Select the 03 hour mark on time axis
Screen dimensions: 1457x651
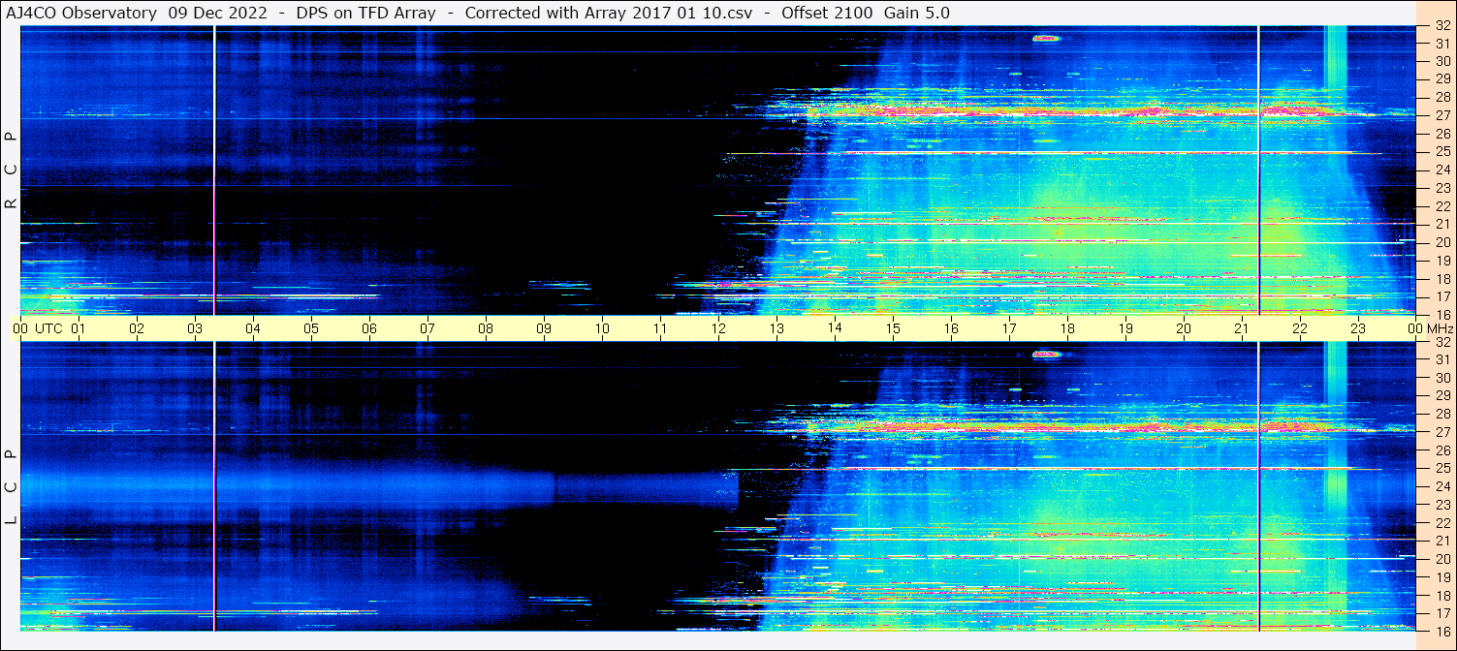[x=195, y=328]
